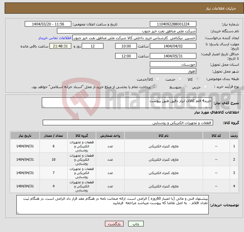Click the goods group field قطعات و تجهیزات الکتریکی
This screenshot has height=232, width=244.
(128, 123)
